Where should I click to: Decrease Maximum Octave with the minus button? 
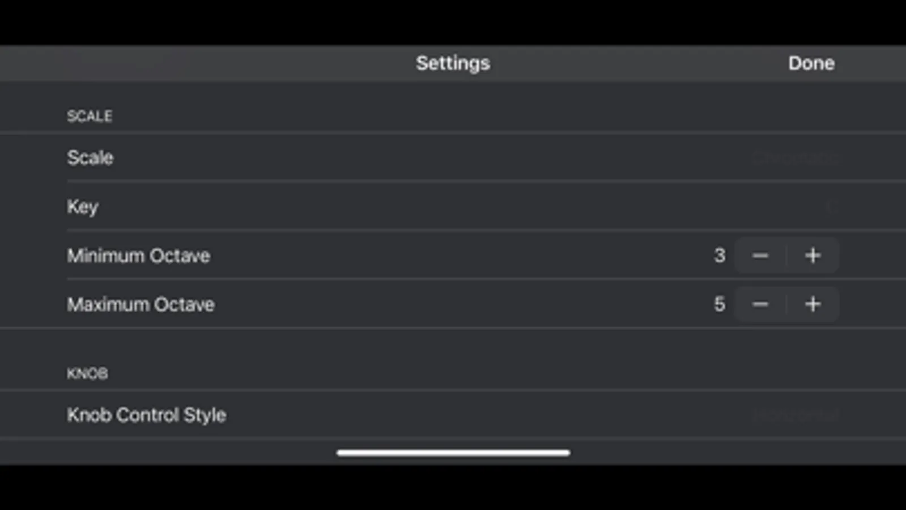[760, 304]
